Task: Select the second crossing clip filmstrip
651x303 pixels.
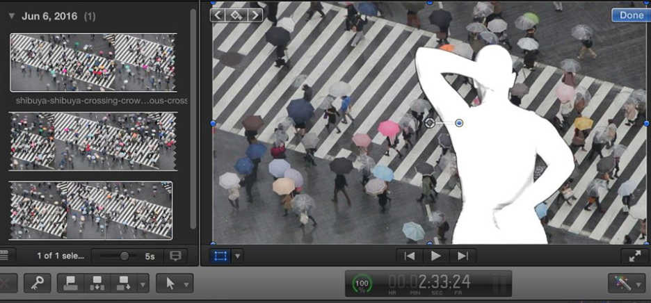Action: point(93,140)
